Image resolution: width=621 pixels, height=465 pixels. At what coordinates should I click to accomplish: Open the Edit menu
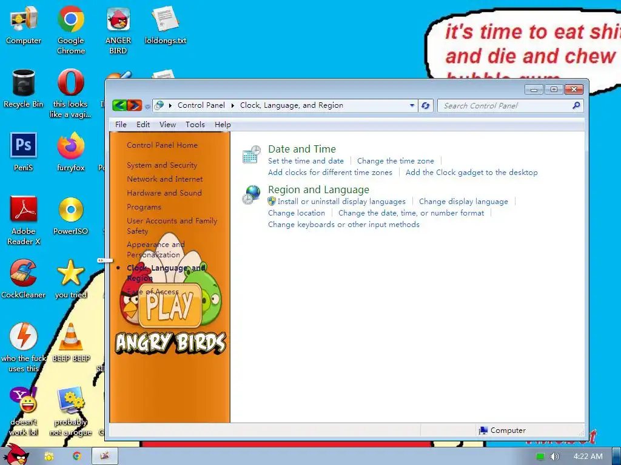(x=143, y=125)
